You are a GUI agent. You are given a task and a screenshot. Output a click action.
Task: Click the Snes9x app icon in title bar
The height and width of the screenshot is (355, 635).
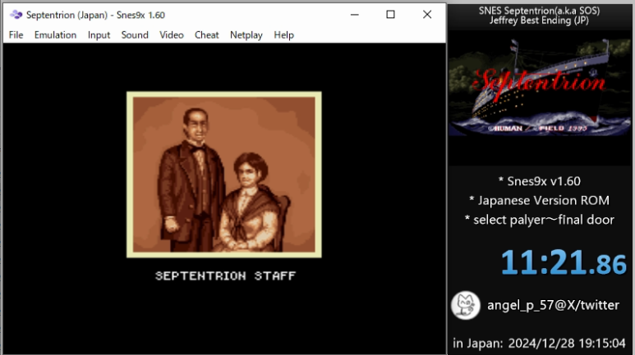(x=16, y=15)
